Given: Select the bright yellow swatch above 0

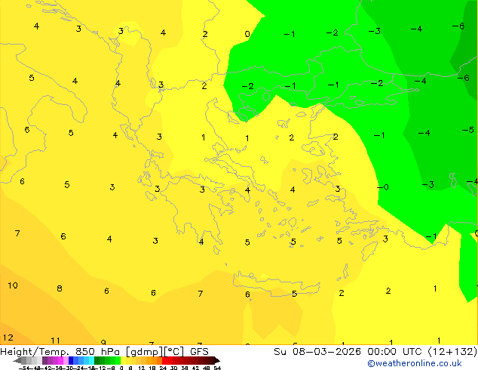Looking at the screenshot, I should point(123,360).
